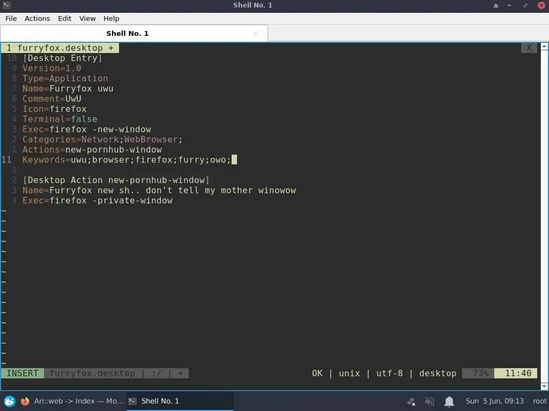This screenshot has width=549, height=411.
Task: Click the vim tabline furryfox.desktop tab
Action: pos(60,48)
